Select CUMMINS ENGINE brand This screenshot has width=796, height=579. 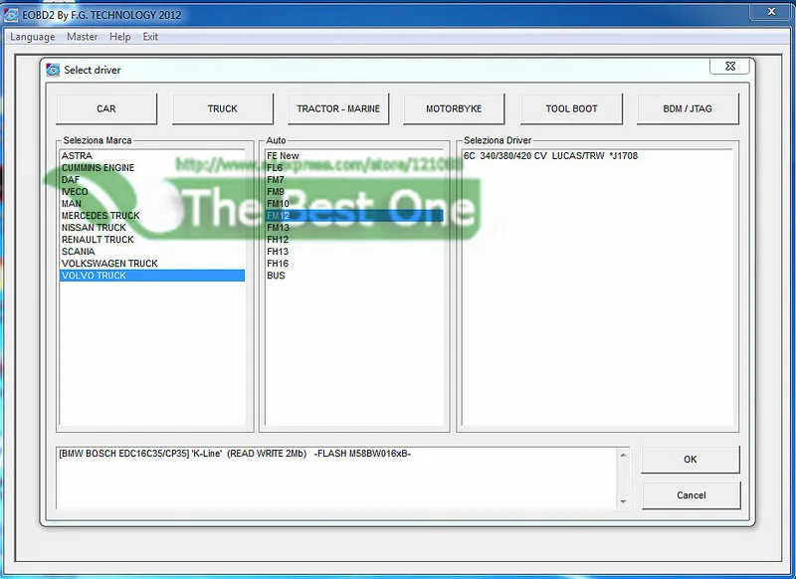[x=152, y=168]
